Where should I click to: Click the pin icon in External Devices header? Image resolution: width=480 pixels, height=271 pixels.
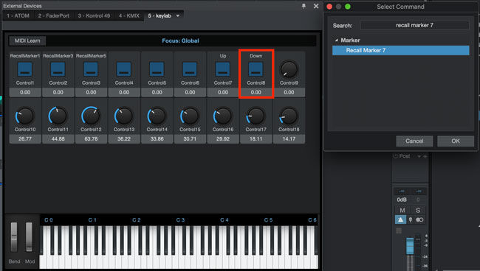click(304, 6)
